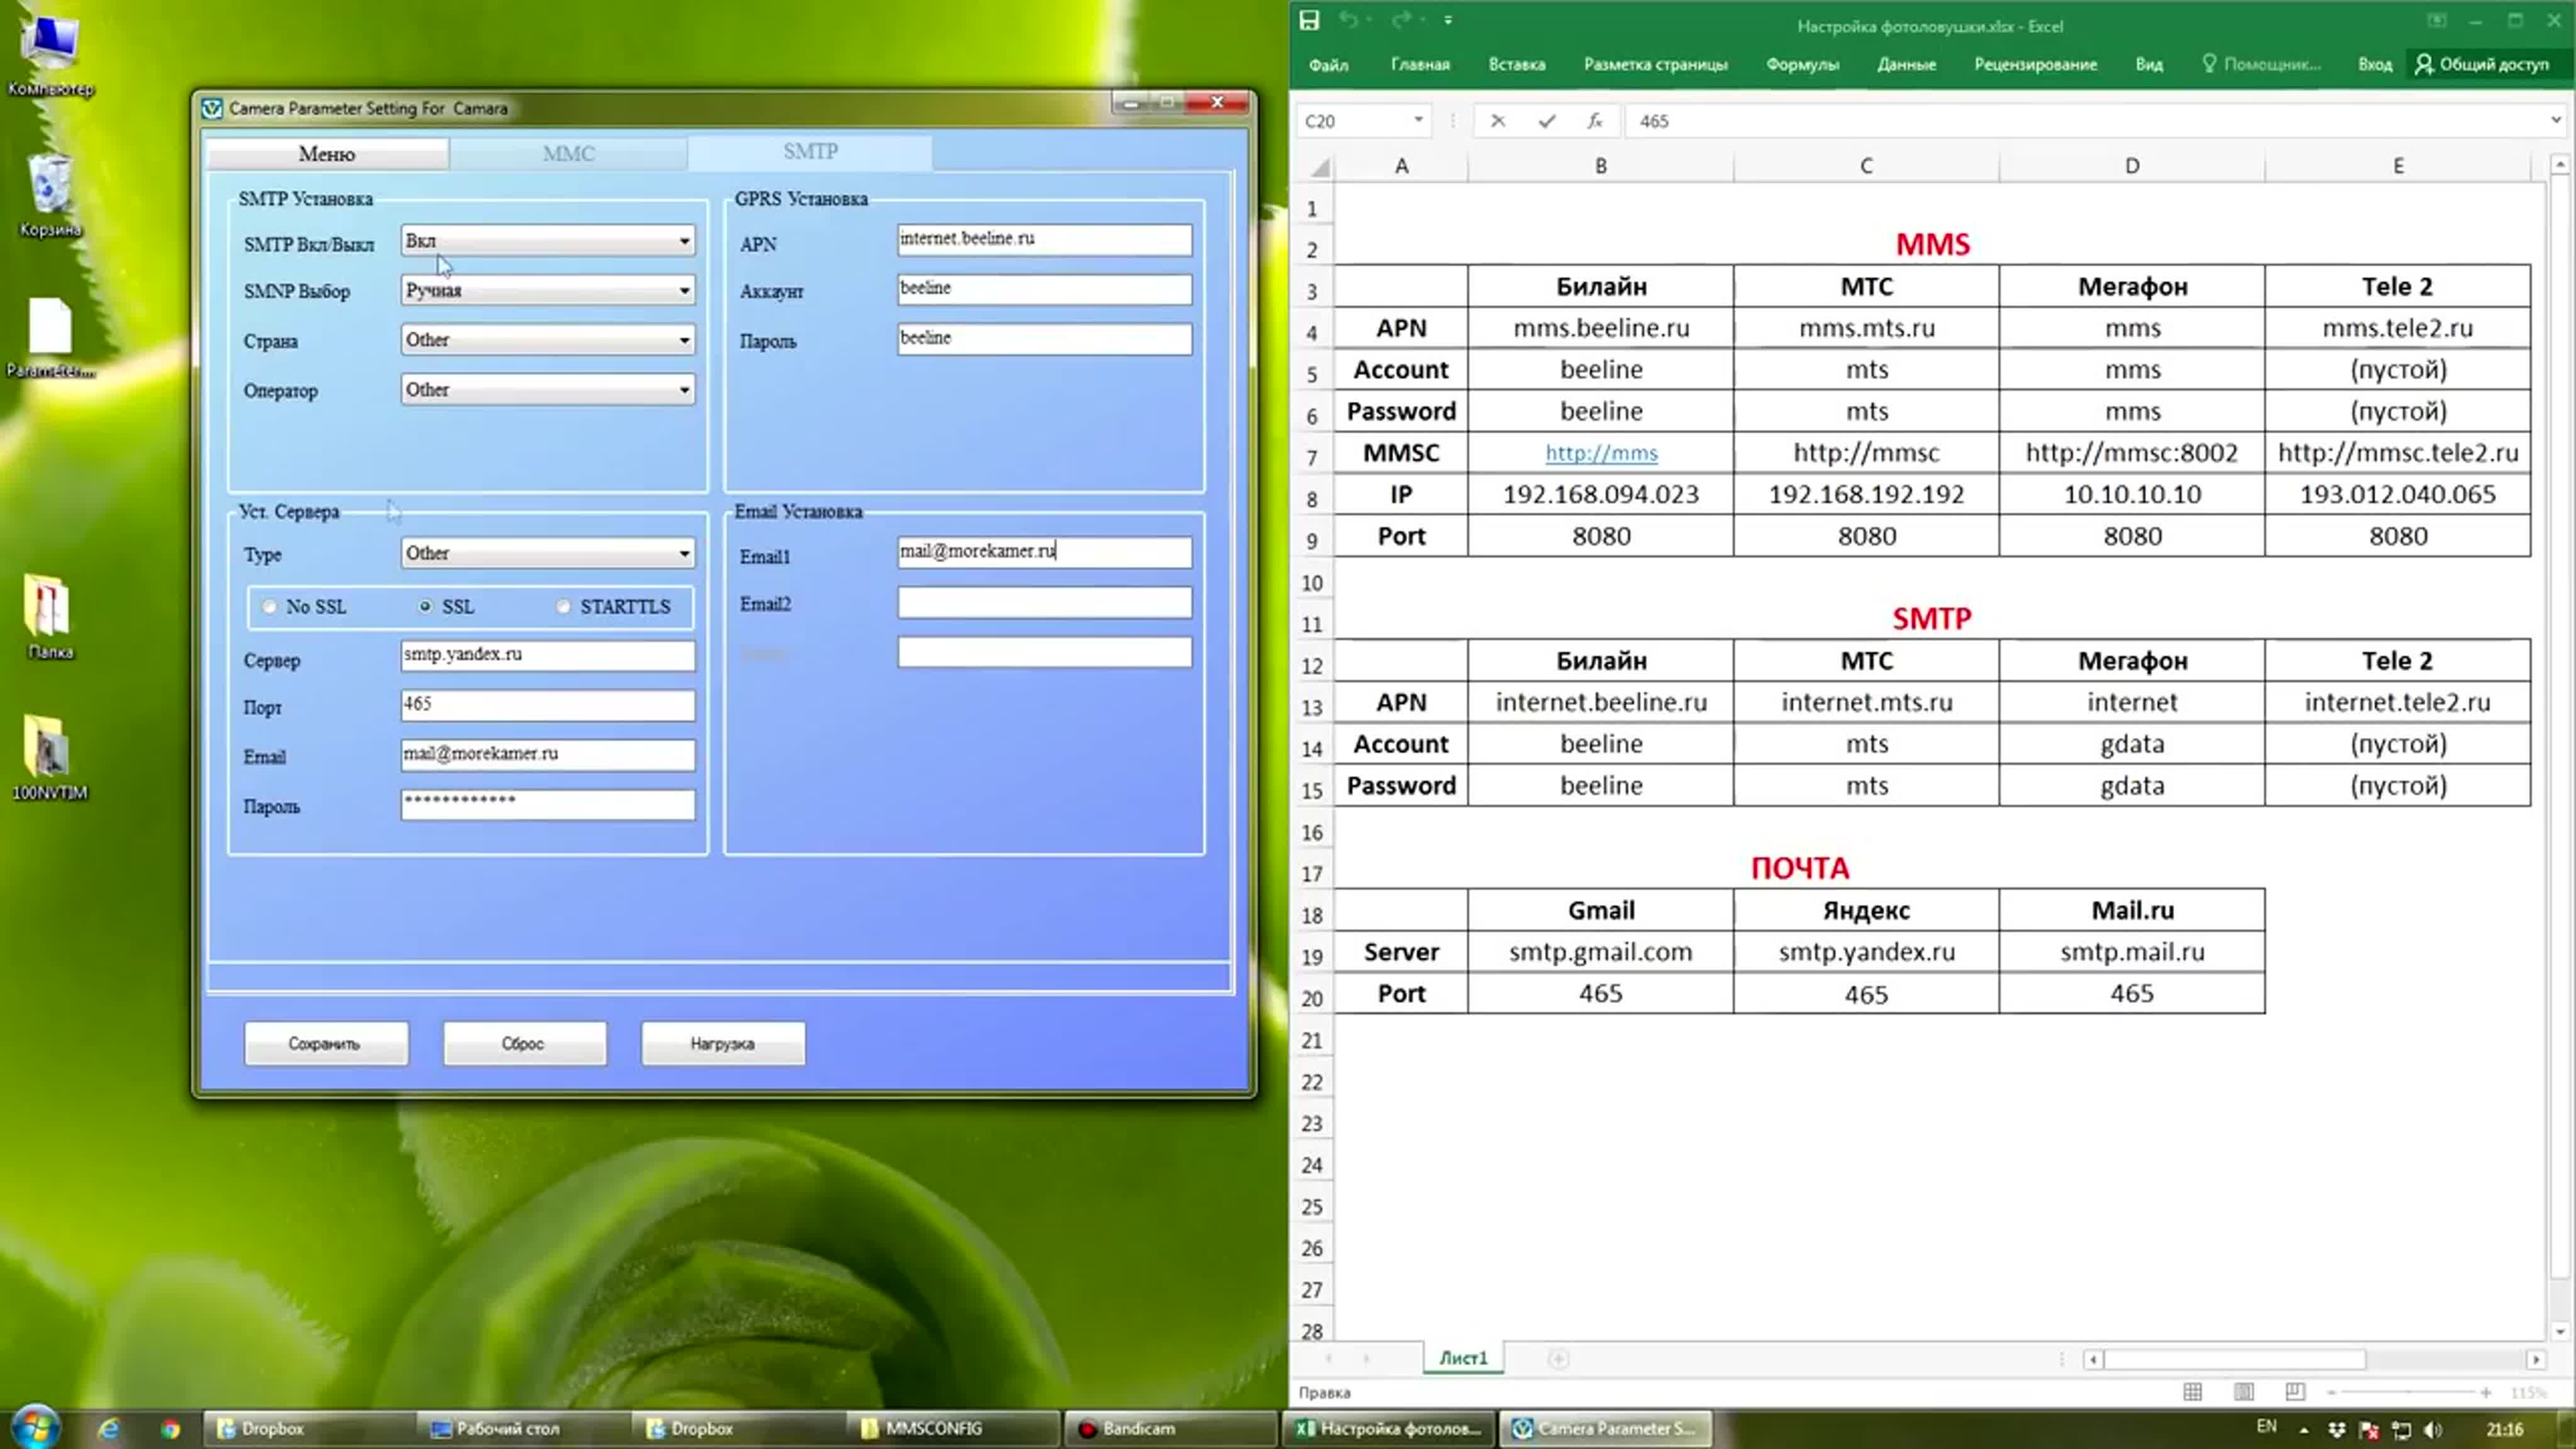Switch to Page Layout view icon
Screen dimensions: 2576x1449
(2243, 1392)
